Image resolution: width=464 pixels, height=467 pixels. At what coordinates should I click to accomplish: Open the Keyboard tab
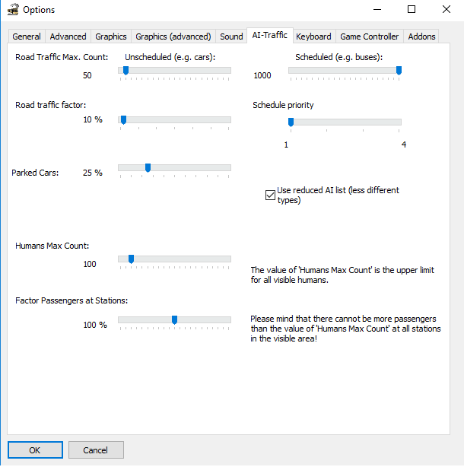313,37
